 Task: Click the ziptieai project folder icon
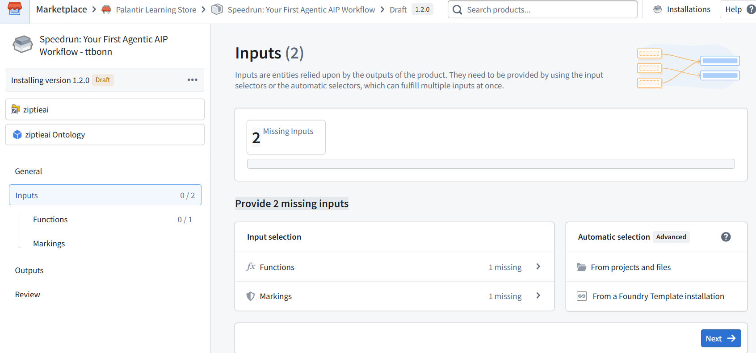coord(16,109)
